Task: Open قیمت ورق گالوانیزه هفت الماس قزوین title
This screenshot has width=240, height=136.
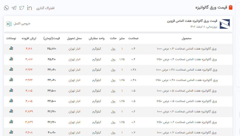Action: (x=192, y=21)
